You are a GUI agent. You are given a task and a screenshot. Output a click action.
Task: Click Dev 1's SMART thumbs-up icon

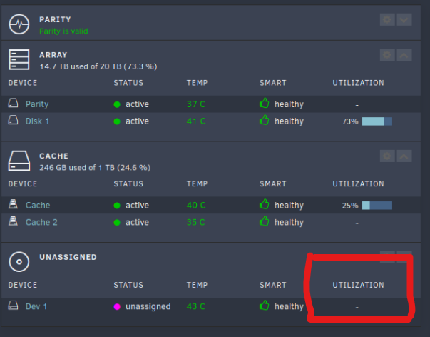pos(265,305)
